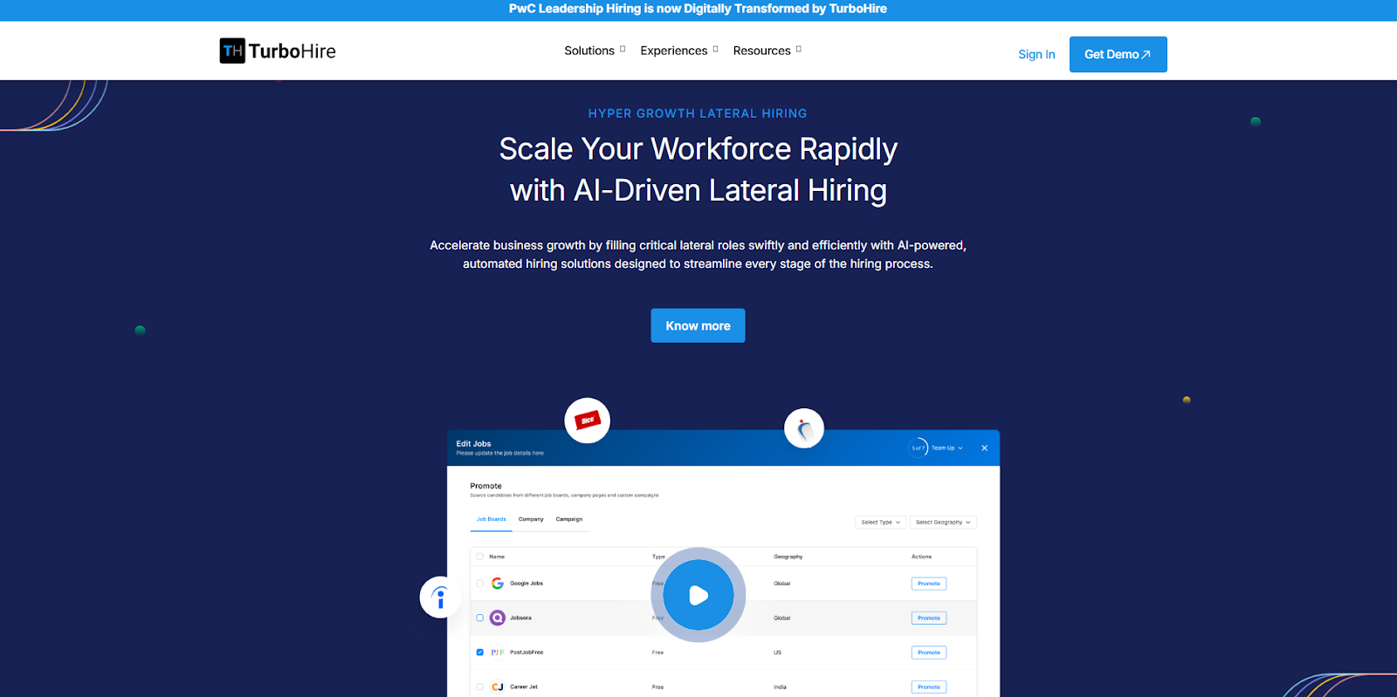Click the Promote section heading
1397x697 pixels.
(x=485, y=486)
